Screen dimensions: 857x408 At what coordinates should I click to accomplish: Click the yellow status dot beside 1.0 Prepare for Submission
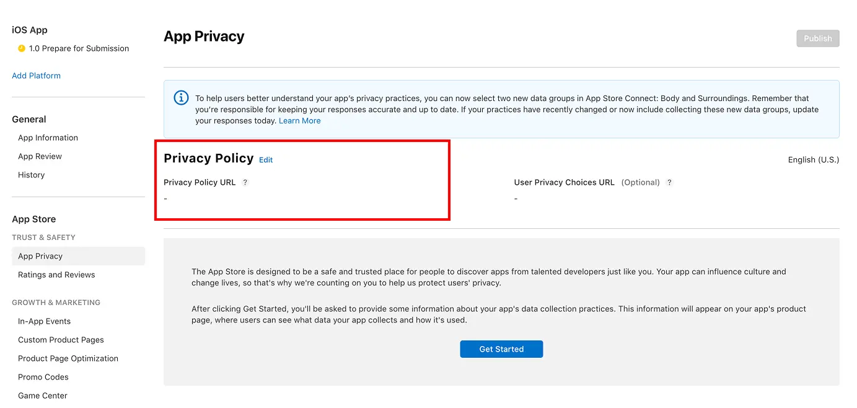[x=22, y=48]
